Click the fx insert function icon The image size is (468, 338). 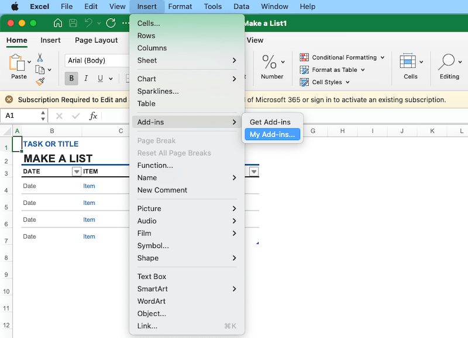coord(93,116)
